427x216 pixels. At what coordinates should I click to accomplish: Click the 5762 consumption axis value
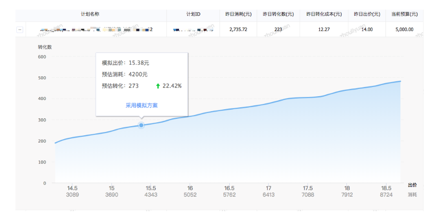[x=229, y=195]
